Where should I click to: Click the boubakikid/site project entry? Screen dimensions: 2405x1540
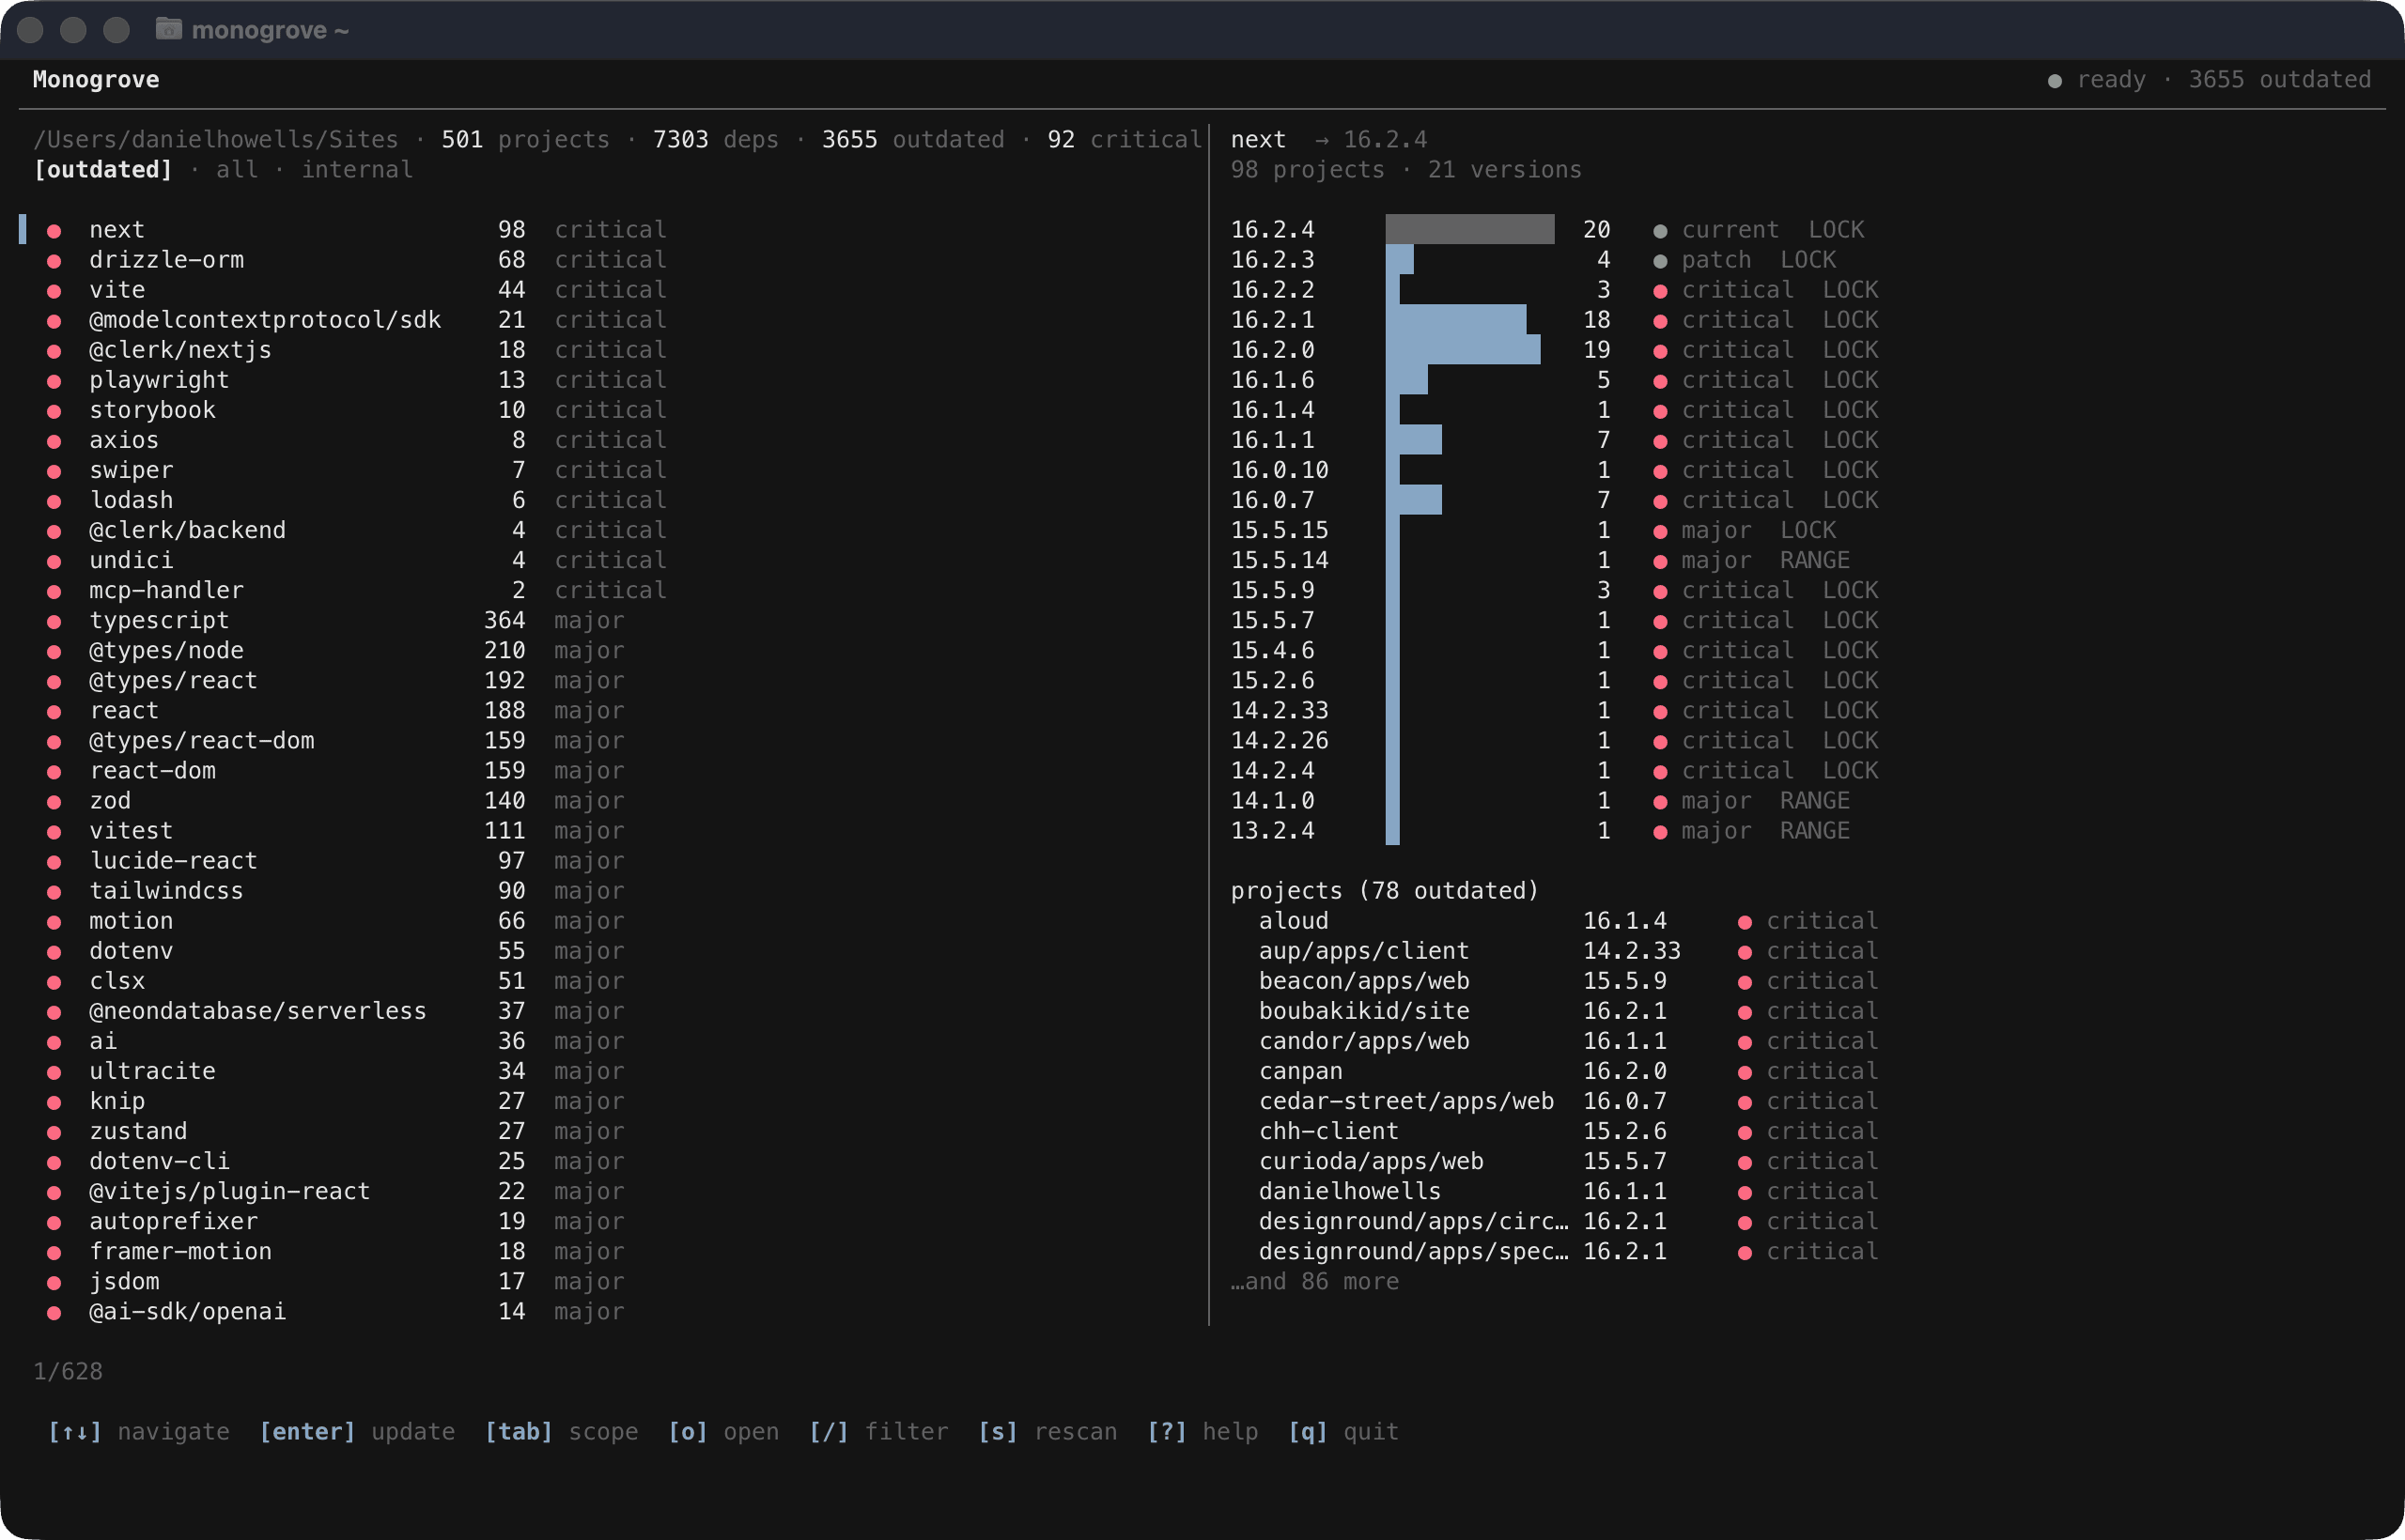click(1363, 1011)
